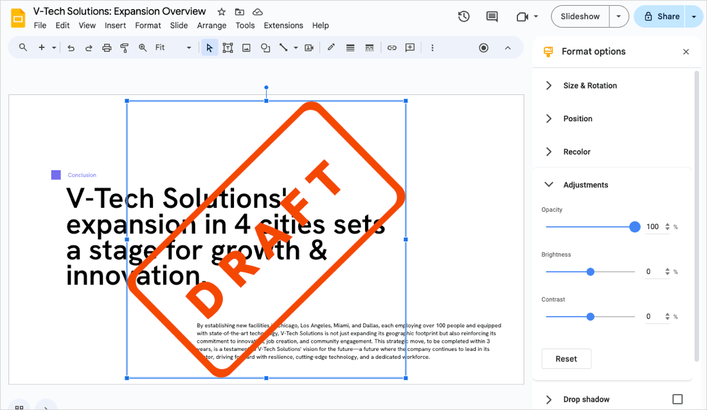
Task: Open Share options dropdown arrow
Action: (x=694, y=17)
